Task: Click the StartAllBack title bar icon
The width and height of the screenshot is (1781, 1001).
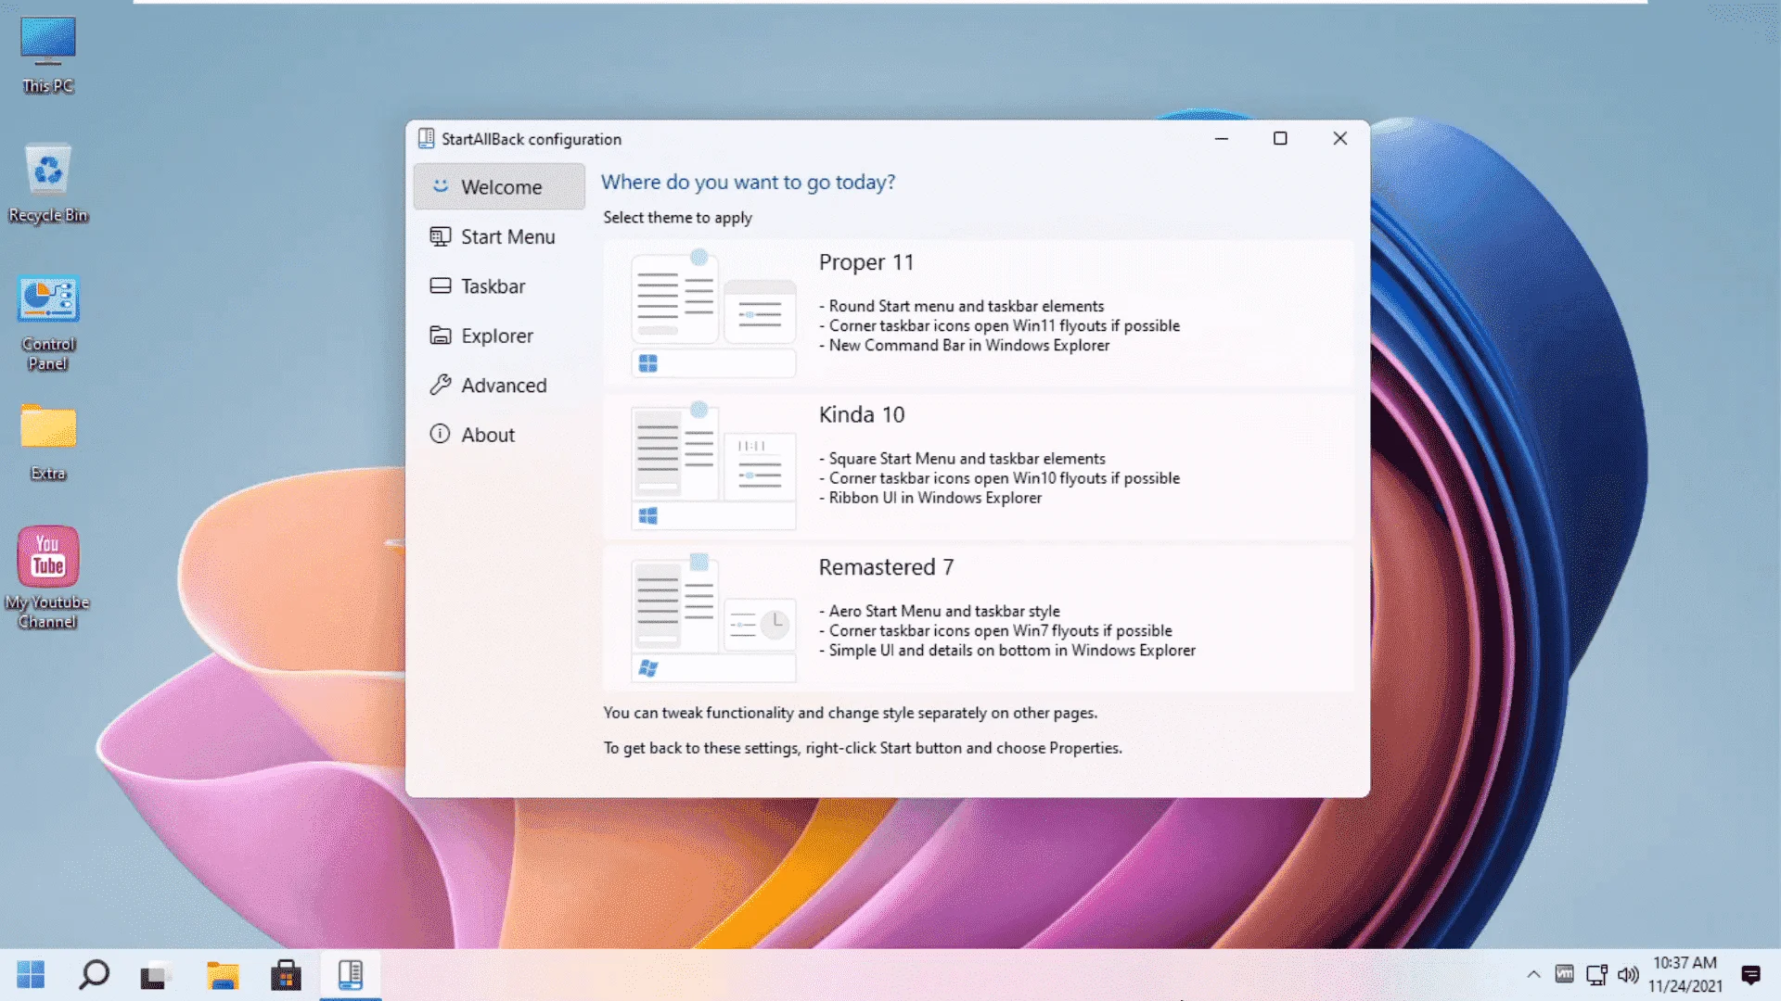Action: (426, 138)
